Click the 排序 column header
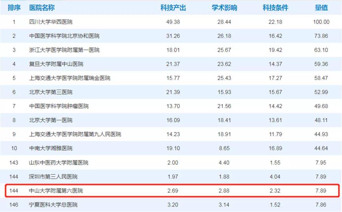Image resolution: width=342 pixels, height=212 pixels. point(14,8)
